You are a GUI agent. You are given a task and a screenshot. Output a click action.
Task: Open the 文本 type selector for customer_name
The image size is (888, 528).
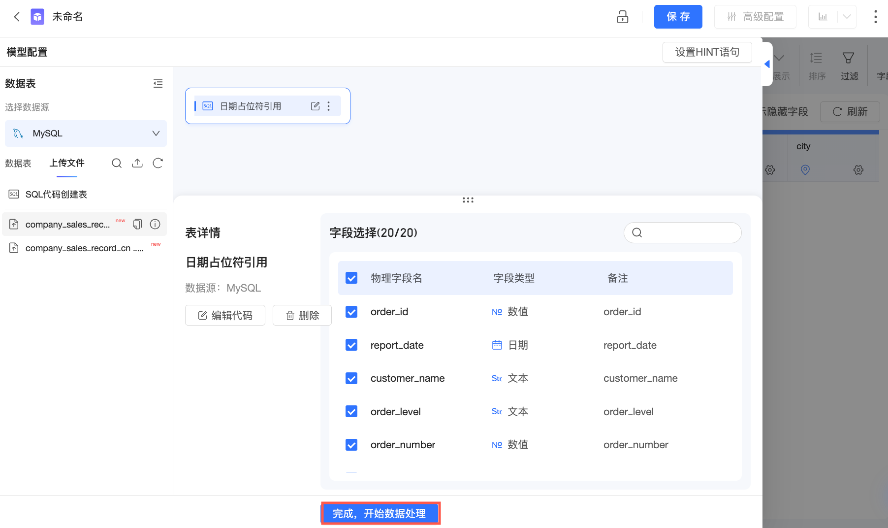[510, 378]
